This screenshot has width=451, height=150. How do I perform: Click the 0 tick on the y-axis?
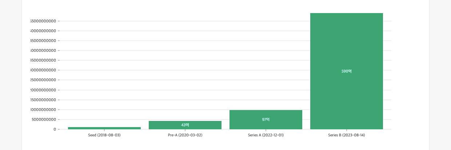(55, 129)
